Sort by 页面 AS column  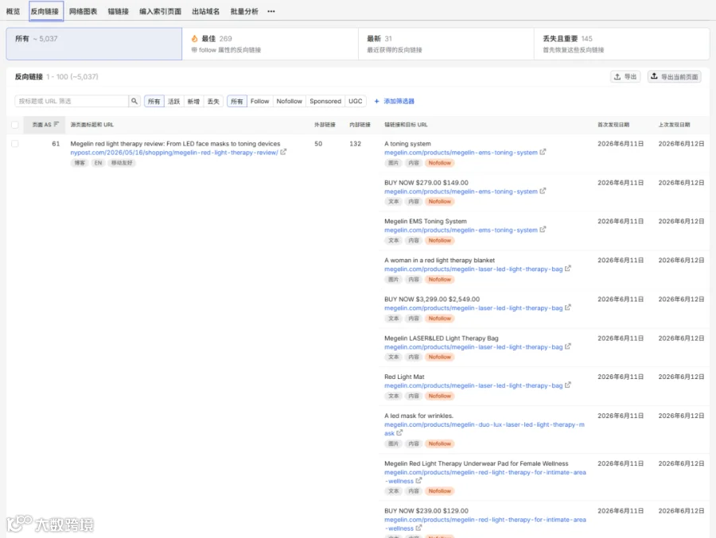pos(45,125)
